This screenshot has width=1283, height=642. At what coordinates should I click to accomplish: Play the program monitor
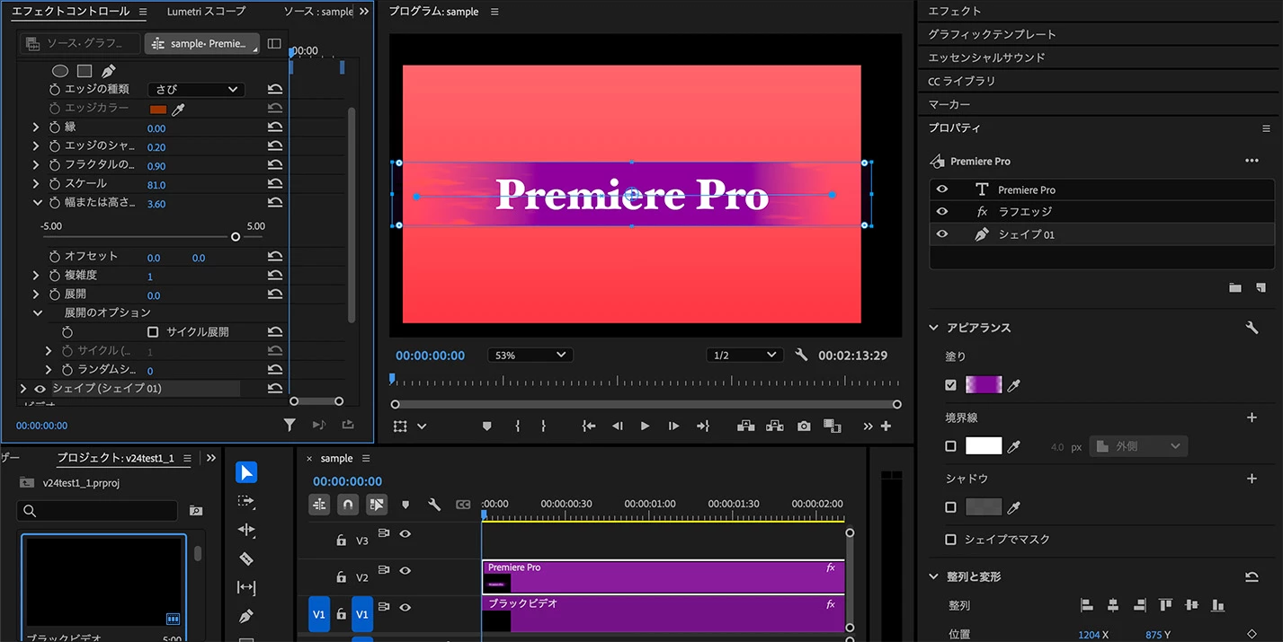click(x=645, y=427)
